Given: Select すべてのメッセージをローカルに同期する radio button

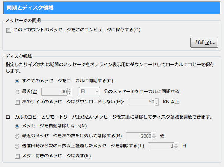Looking at the screenshot, I should point(17,81).
